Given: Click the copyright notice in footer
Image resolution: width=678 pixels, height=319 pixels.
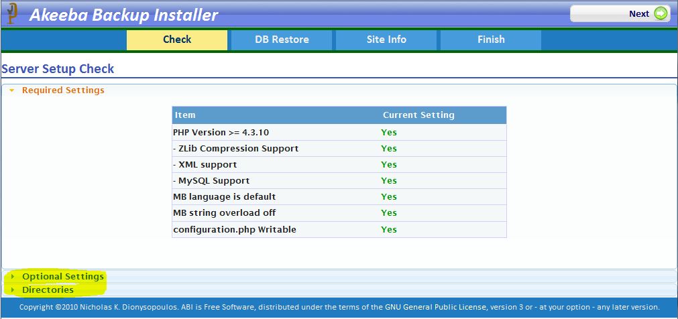Looking at the screenshot, I should pos(339,308).
